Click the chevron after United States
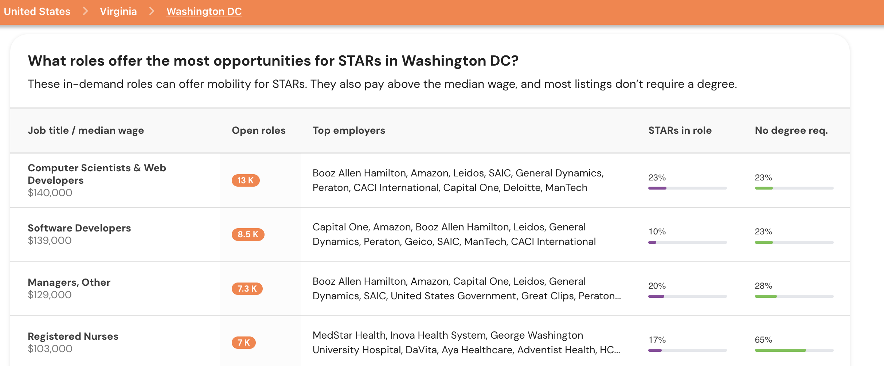Image resolution: width=884 pixels, height=366 pixels. point(85,11)
